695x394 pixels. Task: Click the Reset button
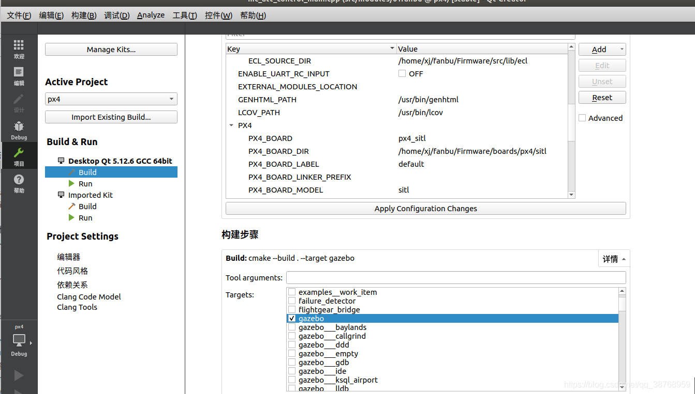pyautogui.click(x=602, y=97)
